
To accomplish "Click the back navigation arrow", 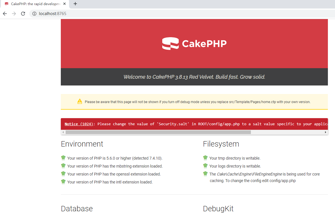I will [5, 13].
